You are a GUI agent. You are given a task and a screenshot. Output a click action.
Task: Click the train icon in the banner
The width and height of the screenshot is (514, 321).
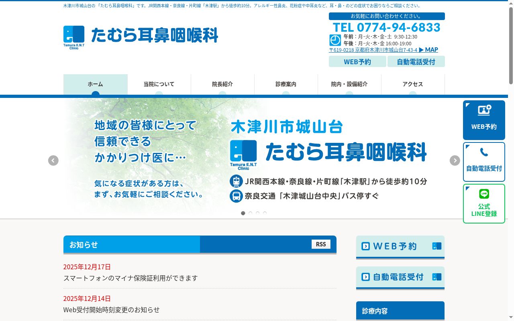[236, 181]
